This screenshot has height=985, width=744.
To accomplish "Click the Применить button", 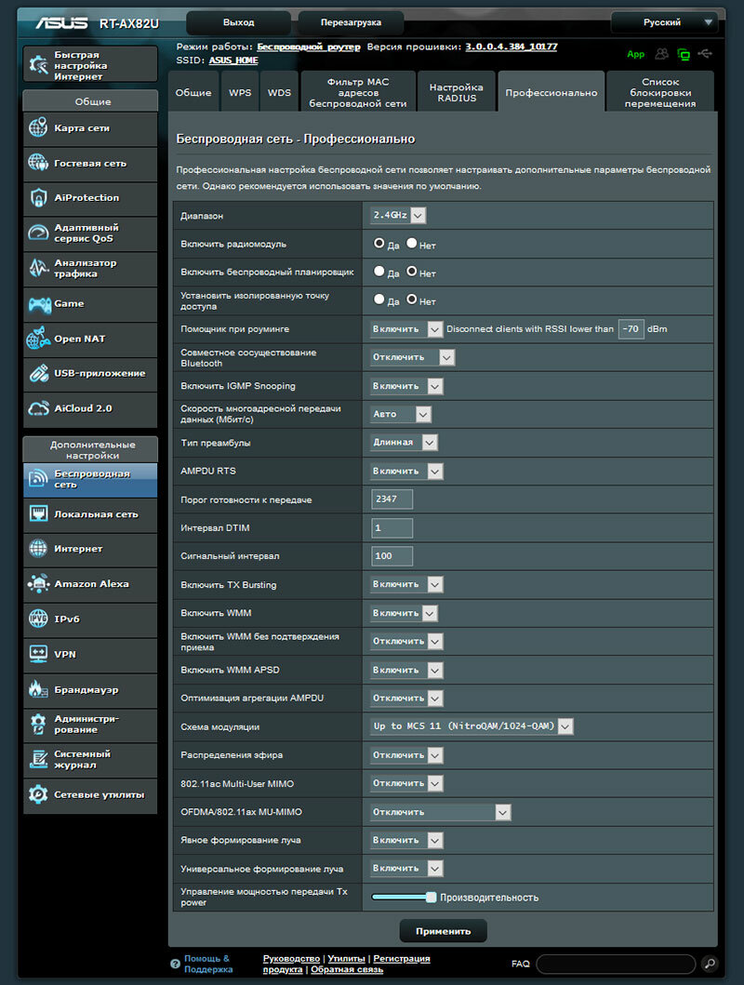I will (444, 931).
